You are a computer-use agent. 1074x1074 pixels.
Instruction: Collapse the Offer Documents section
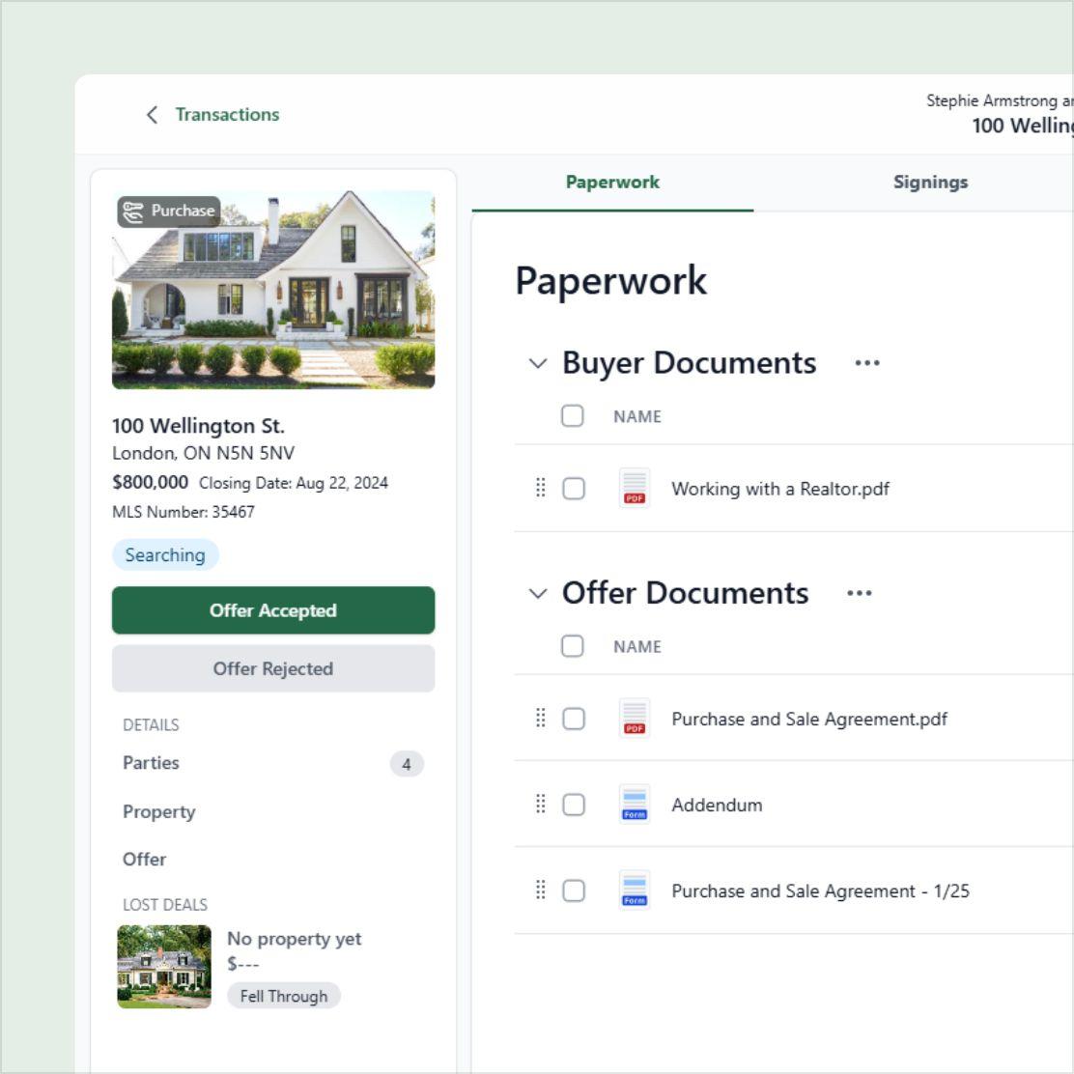(538, 594)
